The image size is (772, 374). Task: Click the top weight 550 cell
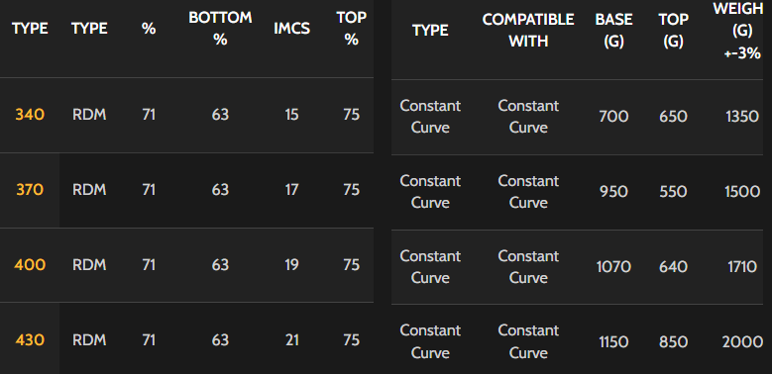(673, 192)
